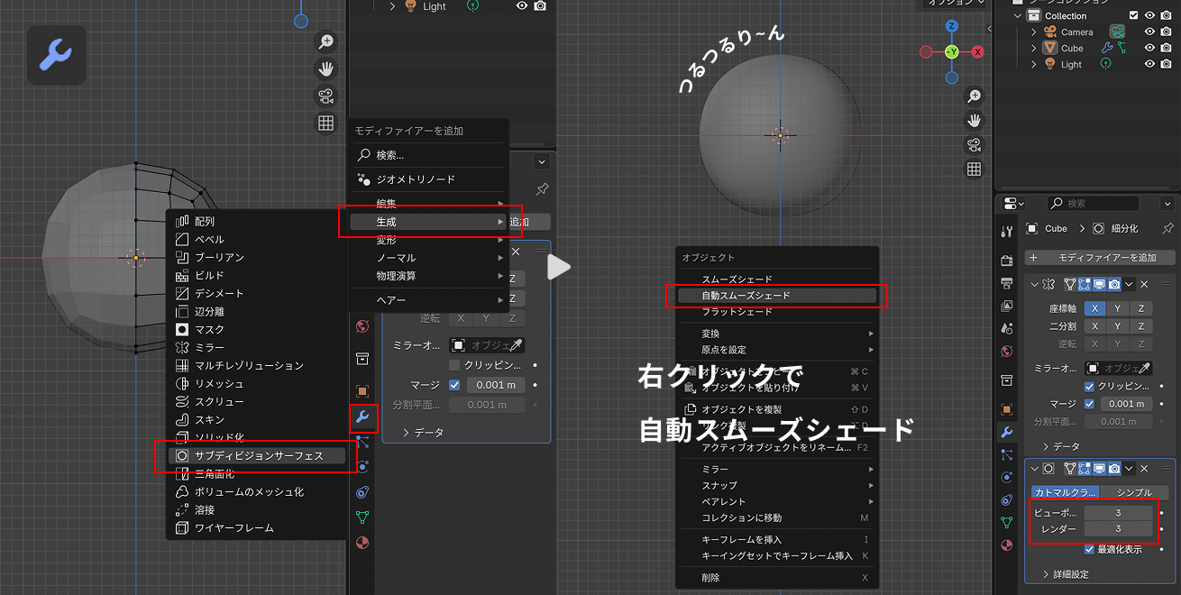This screenshot has width=1181, height=595.
Task: Select 削除 in the object menu
Action: [x=777, y=578]
